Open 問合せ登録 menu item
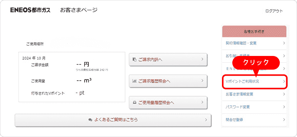The width and height of the screenshot is (297, 137). (254, 119)
